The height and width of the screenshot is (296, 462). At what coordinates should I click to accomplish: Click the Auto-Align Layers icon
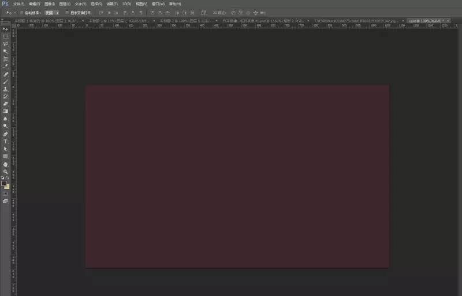(x=204, y=13)
